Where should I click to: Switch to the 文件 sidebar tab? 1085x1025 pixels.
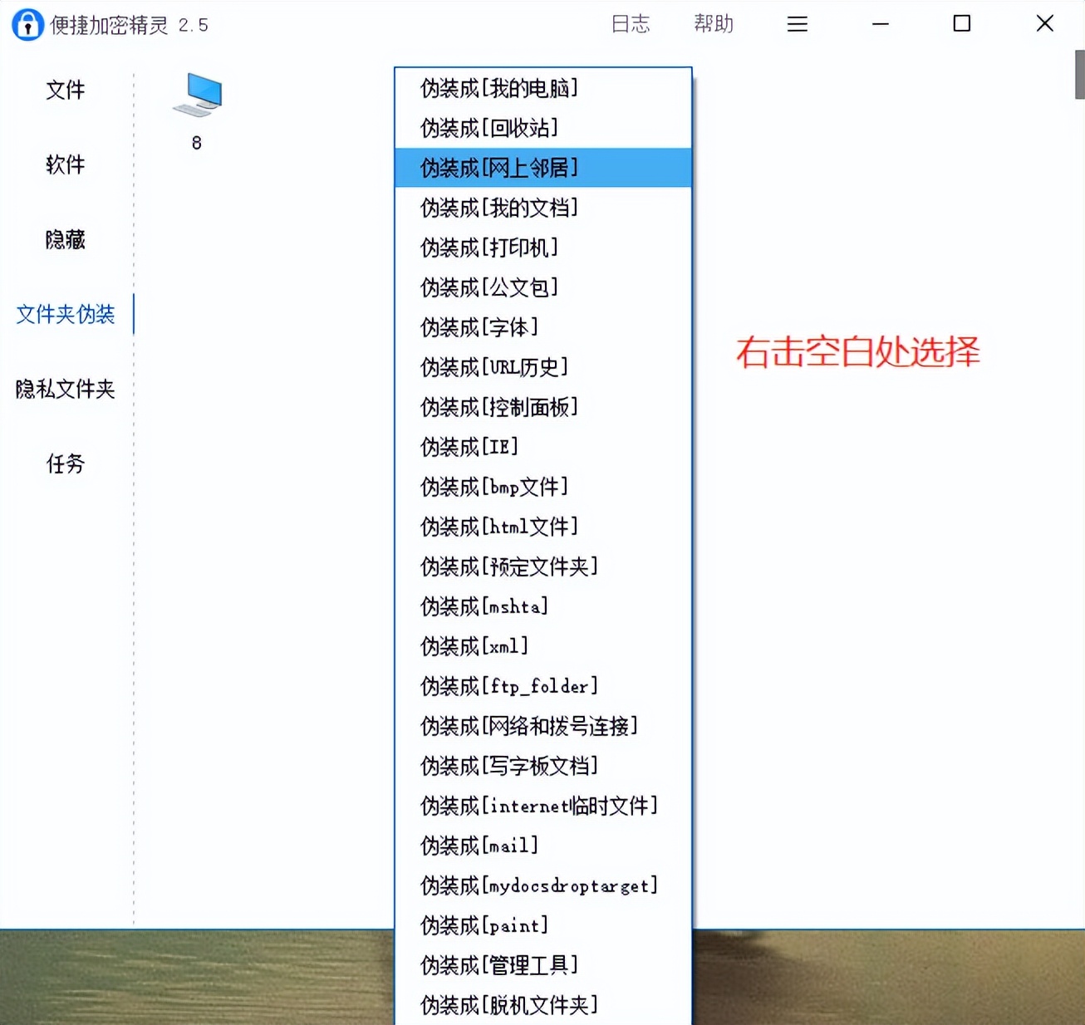66,91
